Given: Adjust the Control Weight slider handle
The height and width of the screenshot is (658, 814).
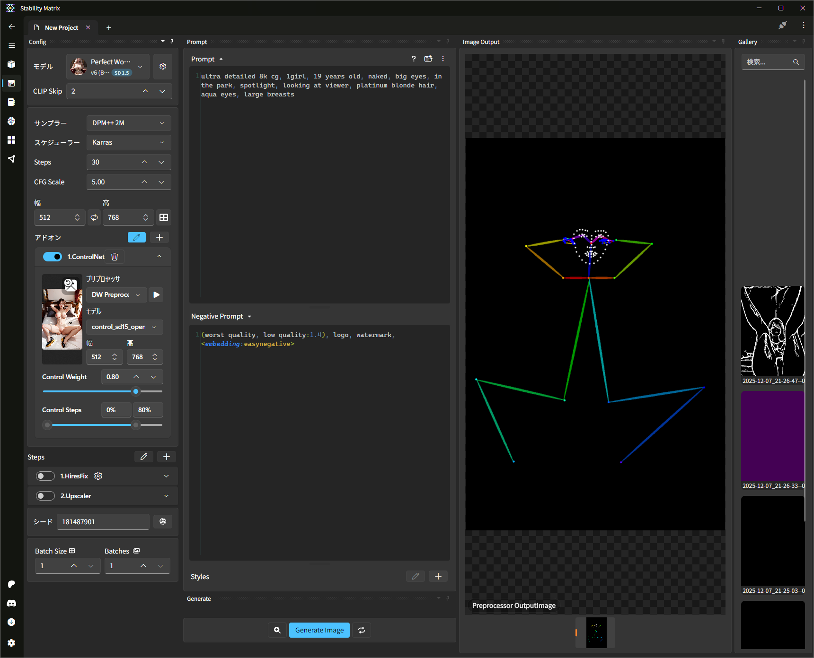Looking at the screenshot, I should pyautogui.click(x=136, y=391).
